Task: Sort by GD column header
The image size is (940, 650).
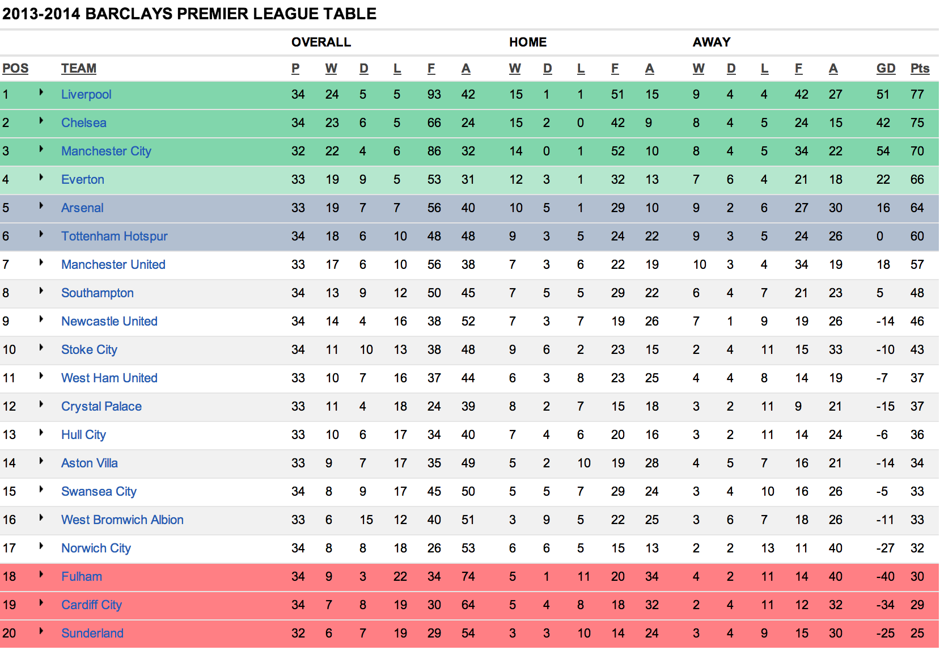Action: coord(886,69)
